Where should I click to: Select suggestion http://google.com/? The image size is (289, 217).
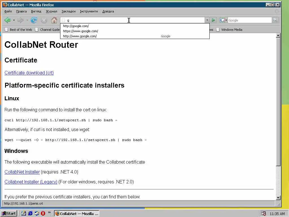pos(135,26)
